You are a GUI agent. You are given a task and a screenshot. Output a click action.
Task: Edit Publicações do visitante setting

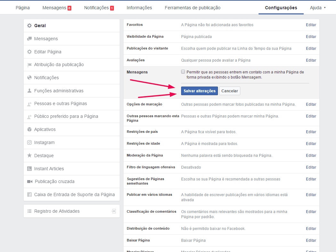click(x=311, y=48)
